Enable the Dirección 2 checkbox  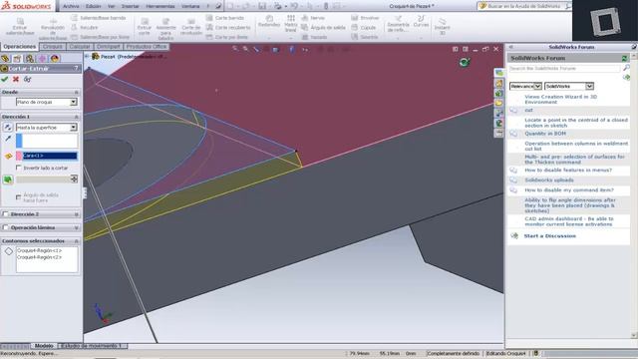(x=5, y=214)
